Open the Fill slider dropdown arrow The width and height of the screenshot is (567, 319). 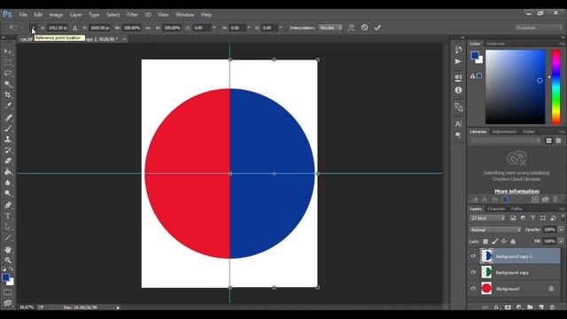tap(561, 241)
